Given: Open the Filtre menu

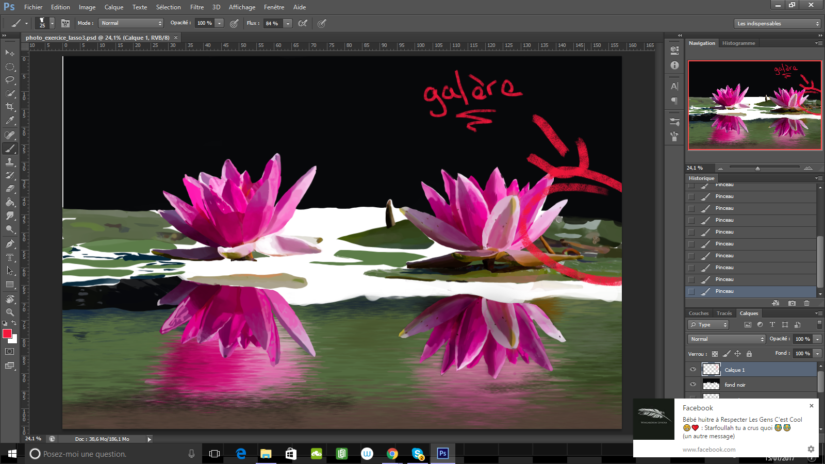Looking at the screenshot, I should click(x=196, y=7).
